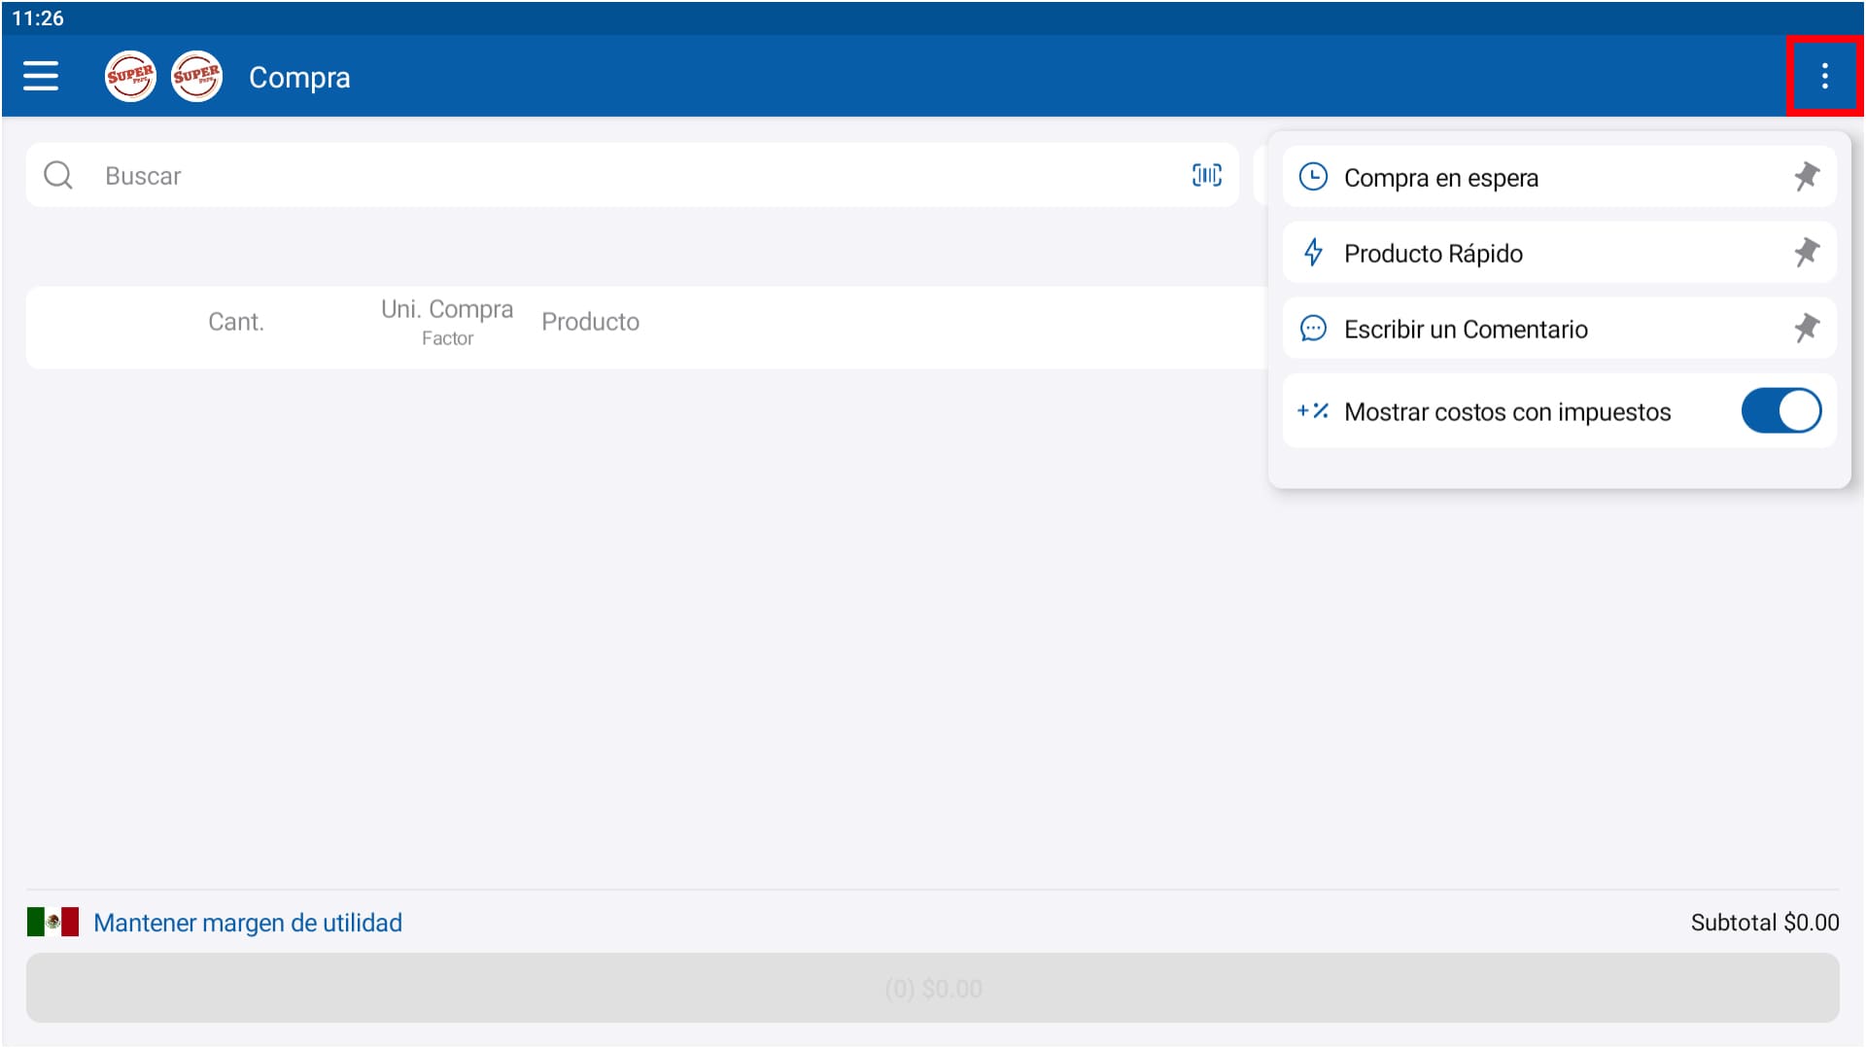Click the Cant. column header

pos(236,322)
